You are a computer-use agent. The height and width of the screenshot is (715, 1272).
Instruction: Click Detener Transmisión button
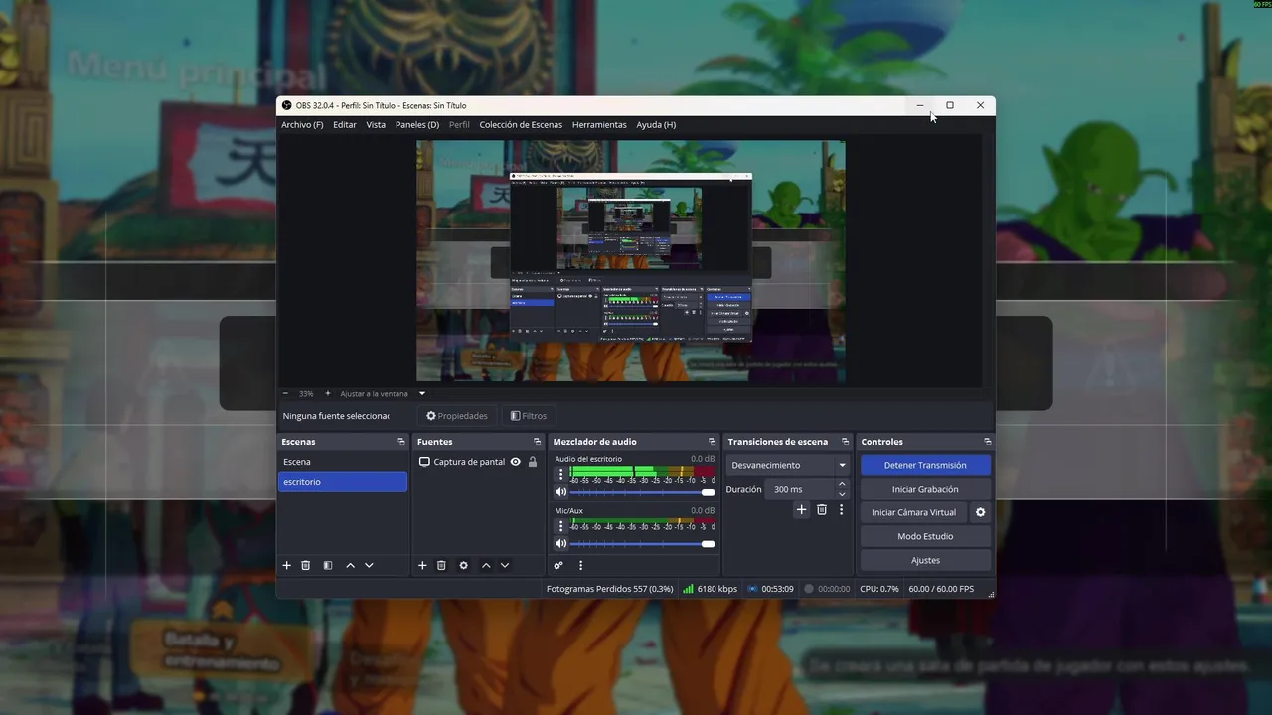925,465
